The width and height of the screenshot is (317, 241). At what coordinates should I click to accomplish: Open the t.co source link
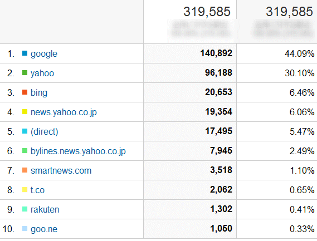[37, 190]
